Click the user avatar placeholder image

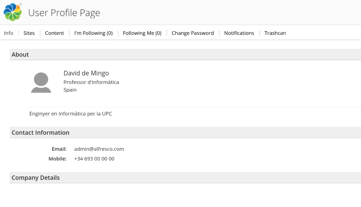point(41,83)
